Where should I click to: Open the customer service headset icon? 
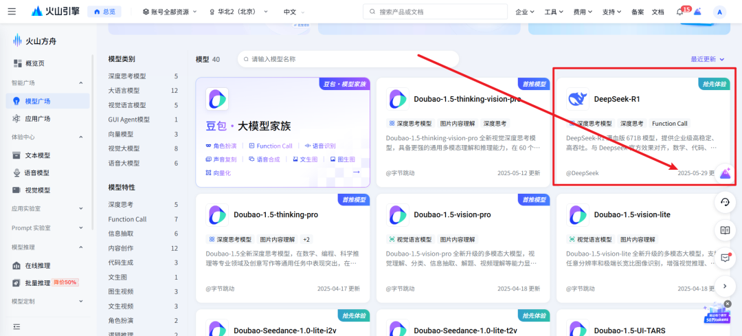[725, 203]
